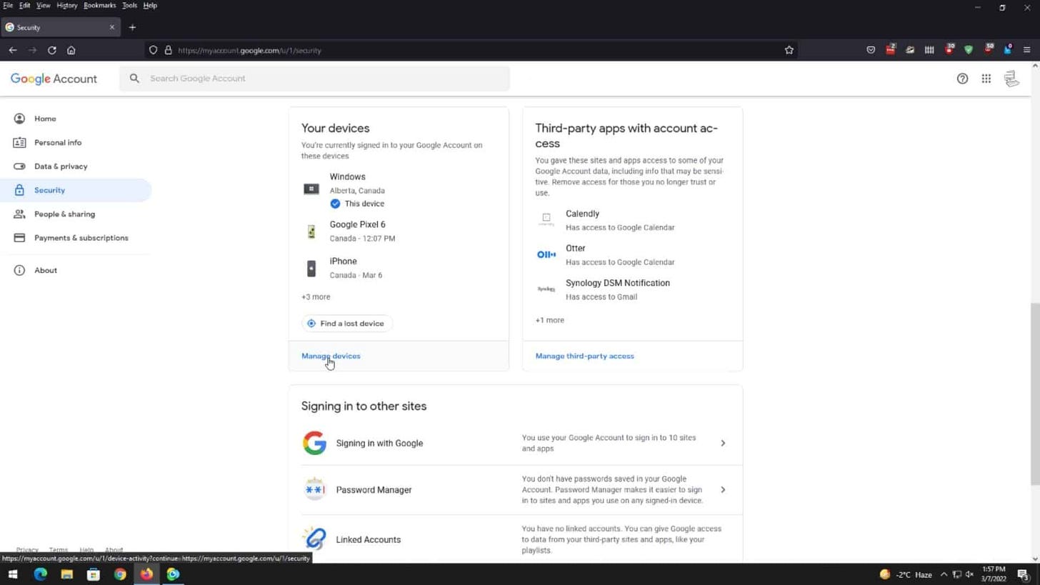Viewport: 1040px width, 585px height.
Task: Click the muted volume tray icon
Action: pos(970,574)
